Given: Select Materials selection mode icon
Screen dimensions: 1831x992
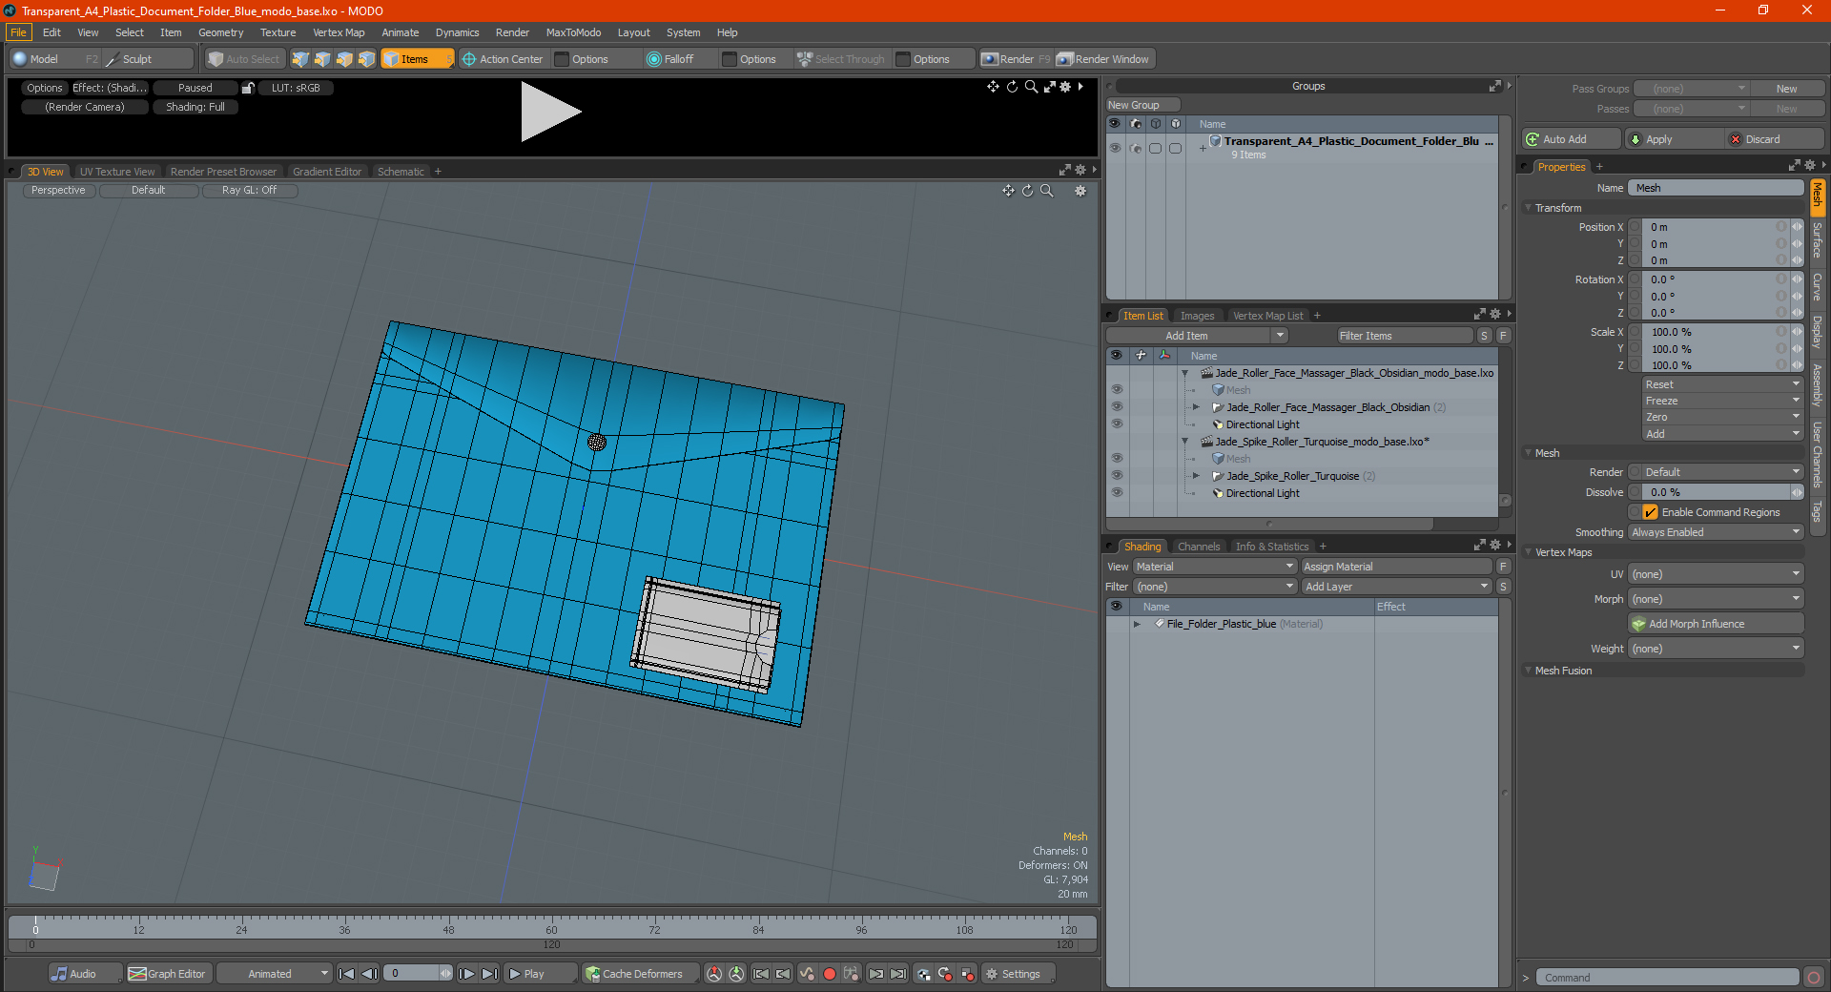Looking at the screenshot, I should (366, 59).
